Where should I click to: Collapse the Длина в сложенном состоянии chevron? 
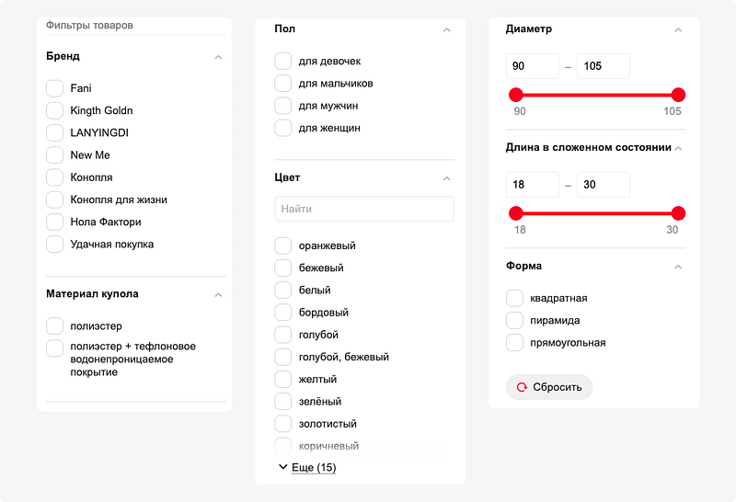(678, 148)
